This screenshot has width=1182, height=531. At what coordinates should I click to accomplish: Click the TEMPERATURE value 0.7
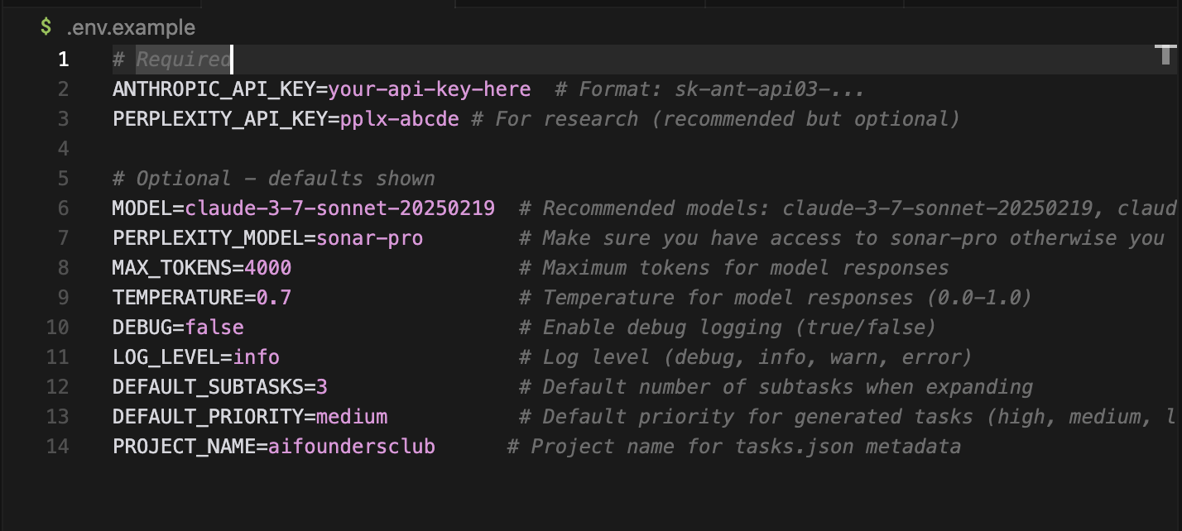pos(273,298)
